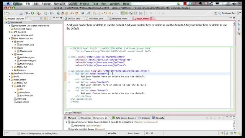Collapse the Java Resources: src node
245x138 pixels.
pyautogui.click(x=9, y=38)
